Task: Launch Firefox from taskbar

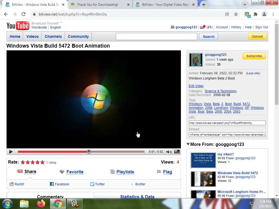Action: 41,204
